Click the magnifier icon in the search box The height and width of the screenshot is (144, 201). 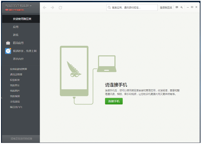click(109, 7)
